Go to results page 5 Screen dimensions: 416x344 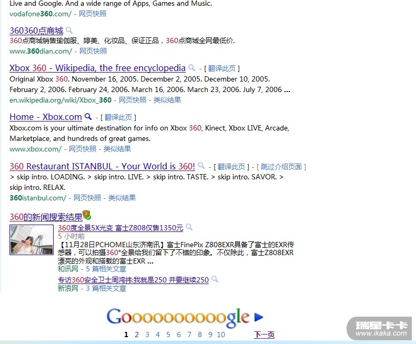tap(168, 335)
